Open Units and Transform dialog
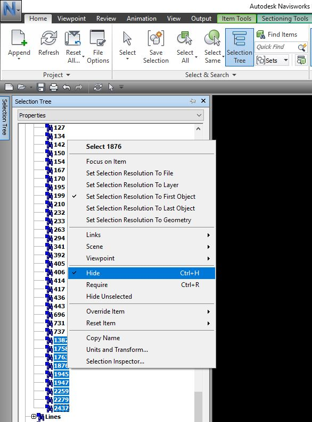 pyautogui.click(x=142, y=350)
